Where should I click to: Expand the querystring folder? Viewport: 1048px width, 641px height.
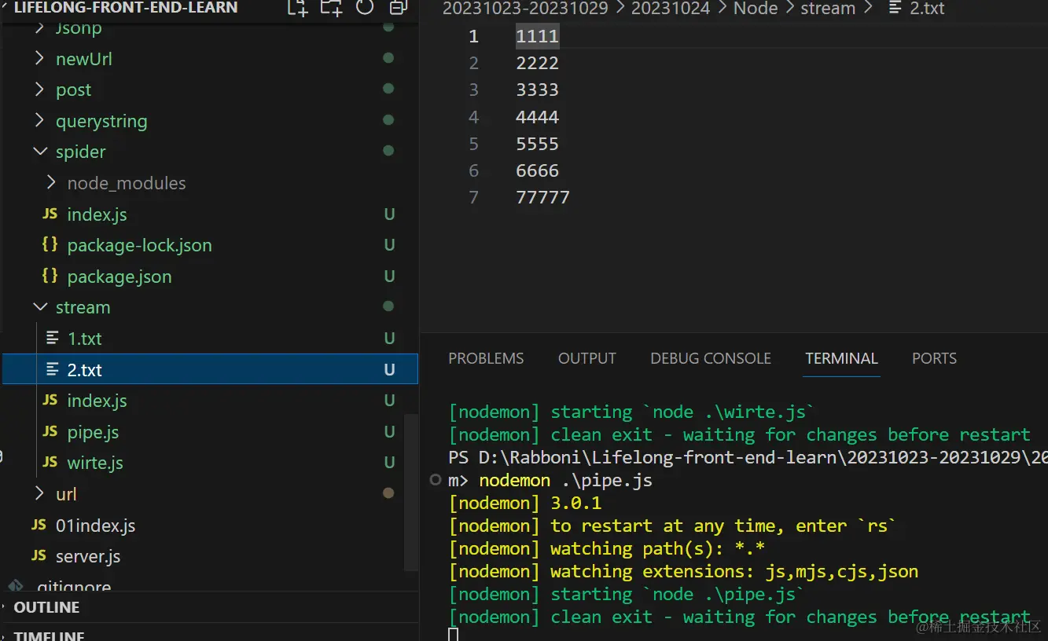[40, 120]
